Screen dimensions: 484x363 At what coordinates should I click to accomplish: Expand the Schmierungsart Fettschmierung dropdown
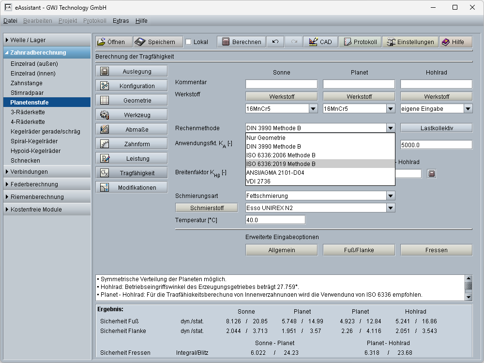pyautogui.click(x=390, y=196)
